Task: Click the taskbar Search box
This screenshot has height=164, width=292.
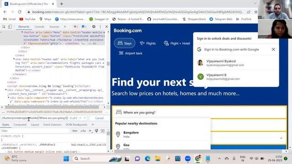Action: 97,159
